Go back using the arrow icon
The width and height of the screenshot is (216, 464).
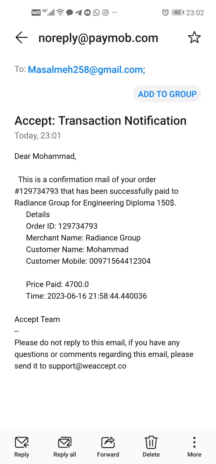click(21, 38)
